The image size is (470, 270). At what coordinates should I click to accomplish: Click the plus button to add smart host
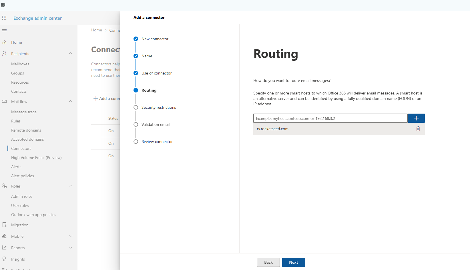point(416,118)
